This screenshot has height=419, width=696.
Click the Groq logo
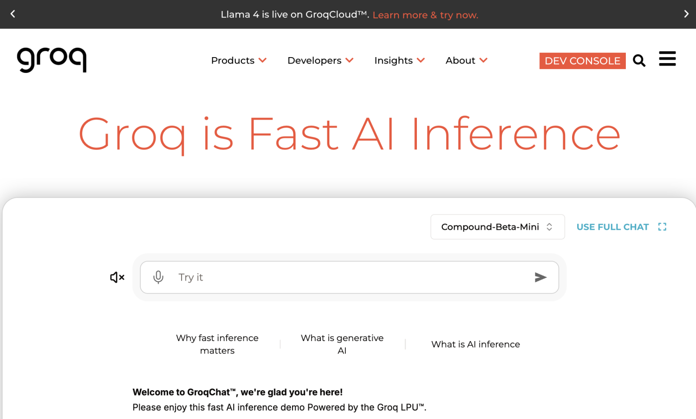point(52,60)
